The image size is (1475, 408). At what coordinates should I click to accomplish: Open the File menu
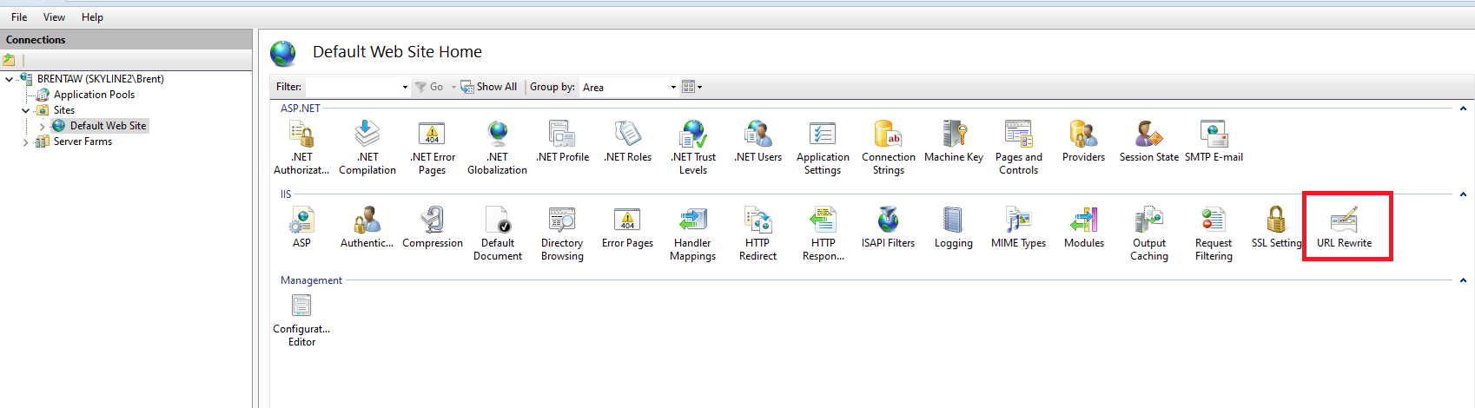pyautogui.click(x=19, y=16)
